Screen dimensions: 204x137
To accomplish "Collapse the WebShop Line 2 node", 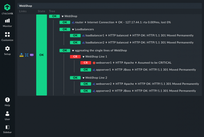I will (x=83, y=78).
